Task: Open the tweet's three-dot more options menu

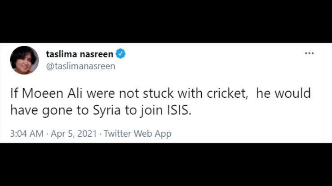Action: 309,53
